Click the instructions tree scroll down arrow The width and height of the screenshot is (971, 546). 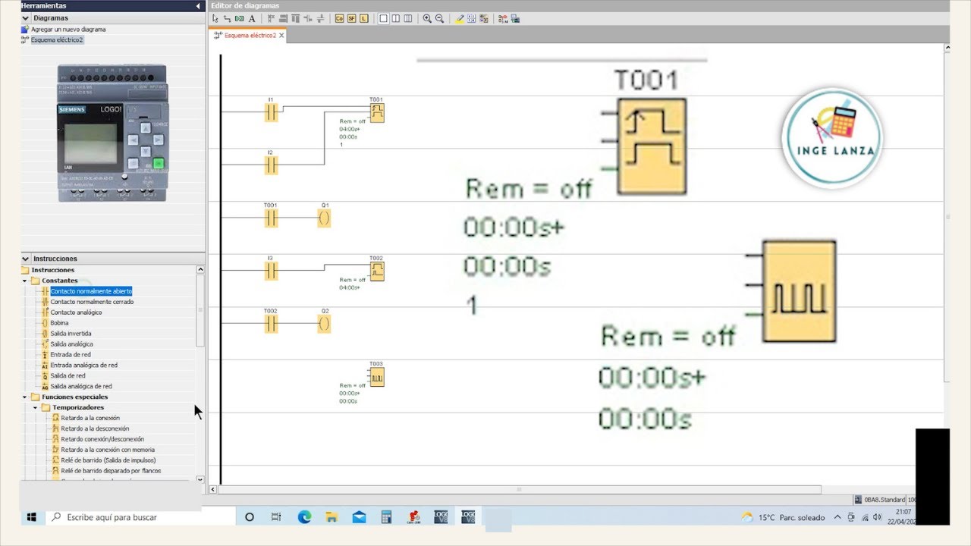(200, 479)
